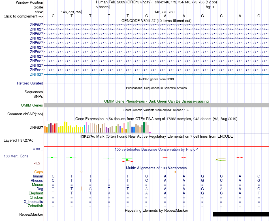Select the Human alignment row label
Viewport: 269px width, 221px height.
click(37, 176)
